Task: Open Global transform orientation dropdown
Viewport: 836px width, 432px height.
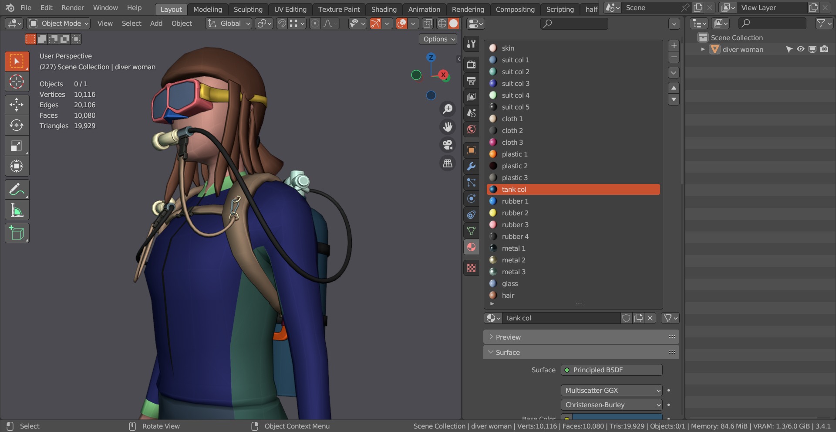Action: [x=229, y=24]
